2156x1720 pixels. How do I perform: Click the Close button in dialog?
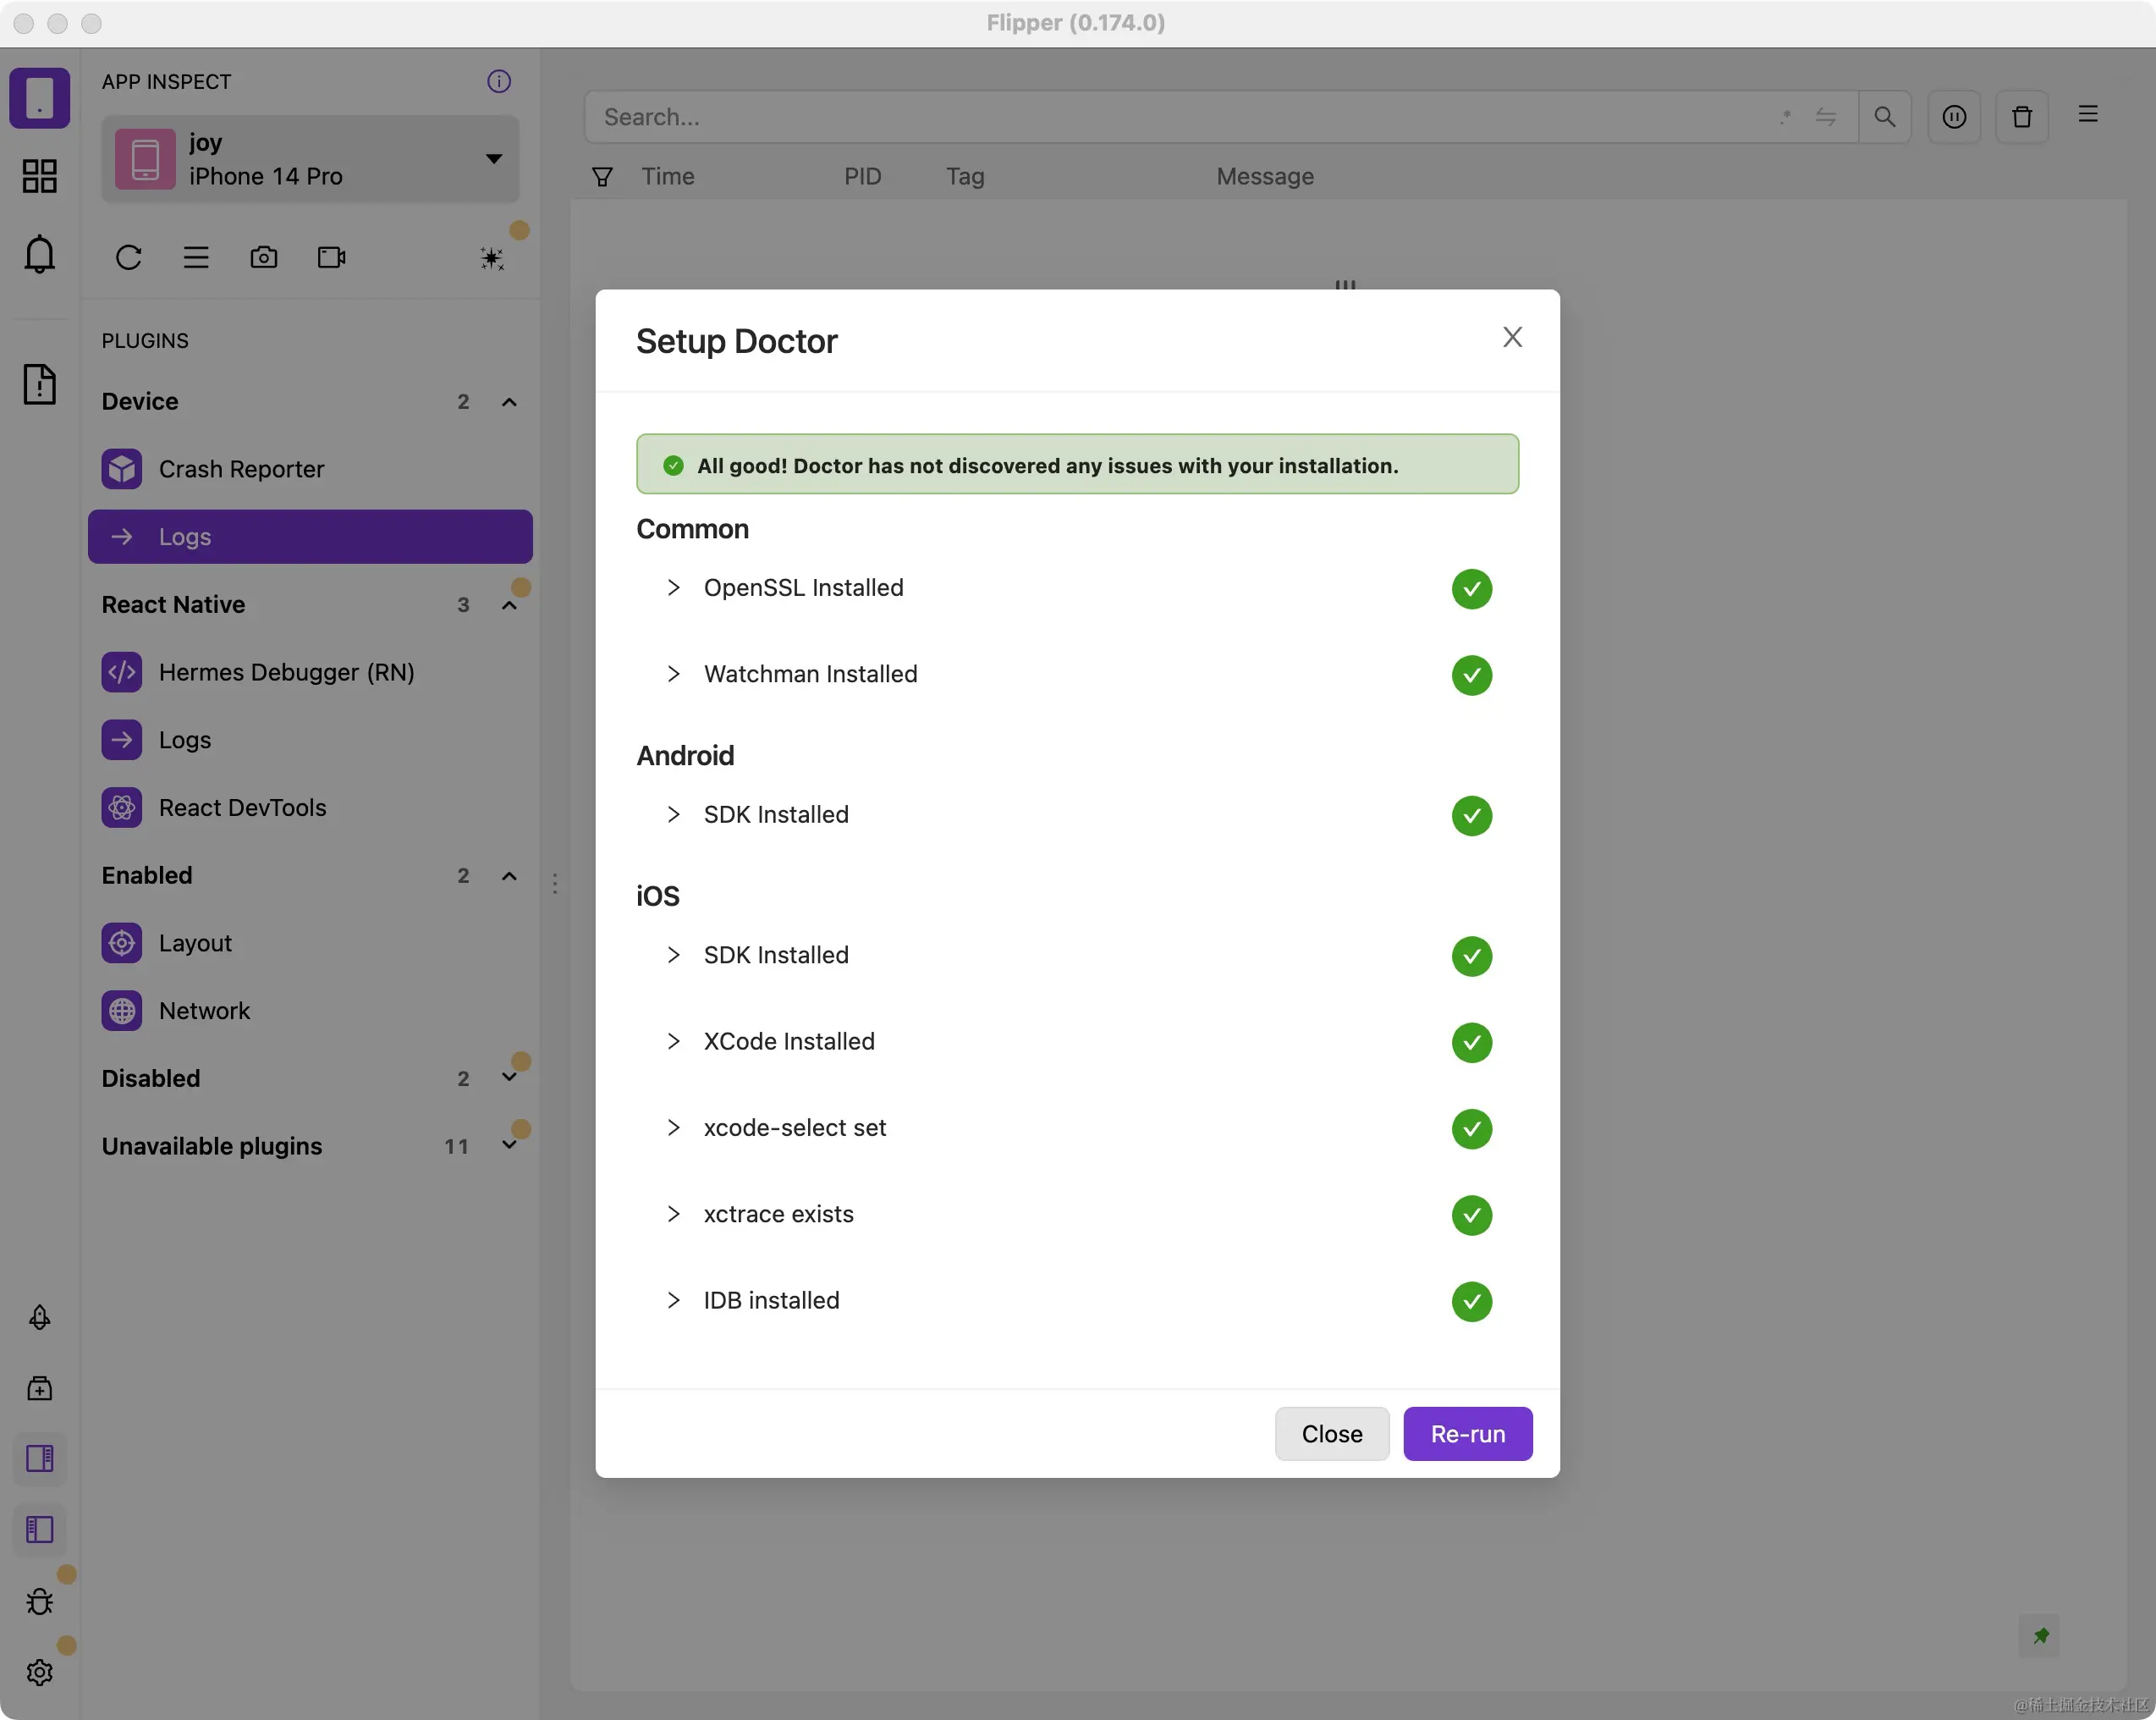click(1331, 1433)
